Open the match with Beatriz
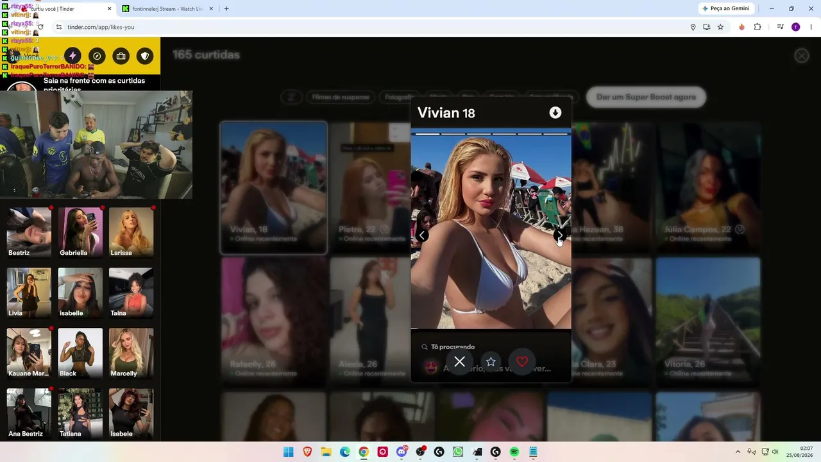This screenshot has width=821, height=462. [29, 232]
